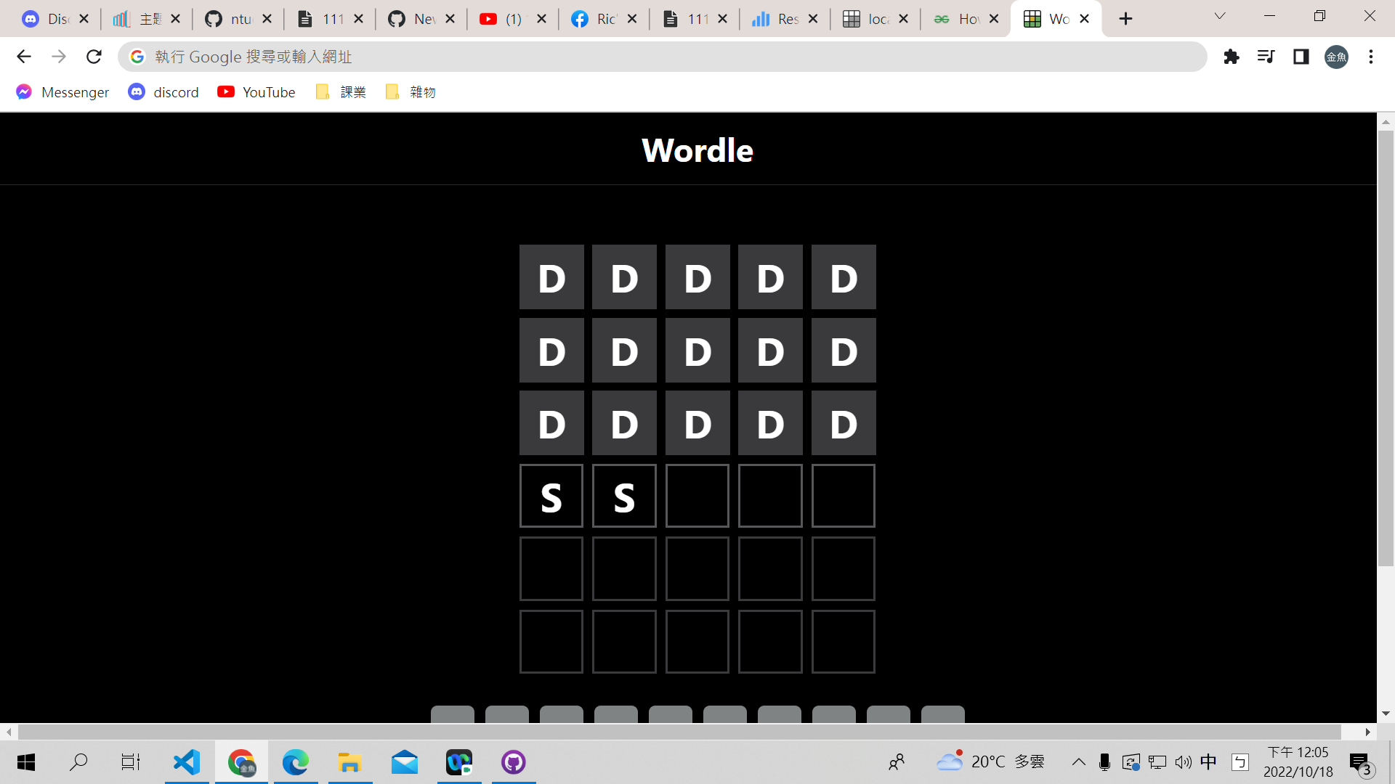Screen dimensions: 1395x784
Task: Open a new tab with the plus button
Action: (1125, 19)
